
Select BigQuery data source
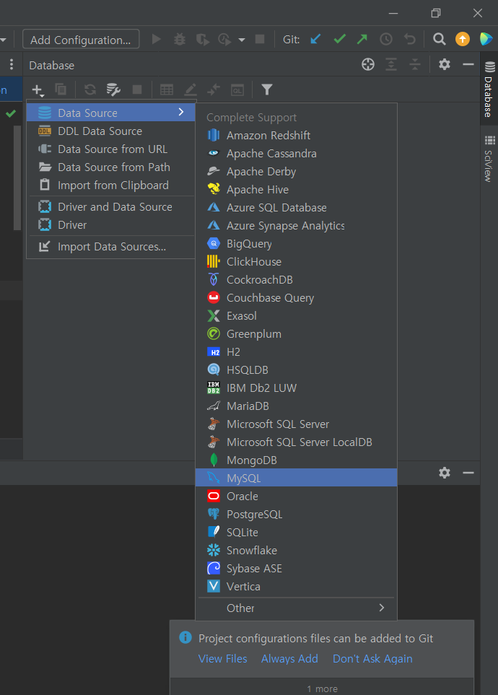(296, 244)
